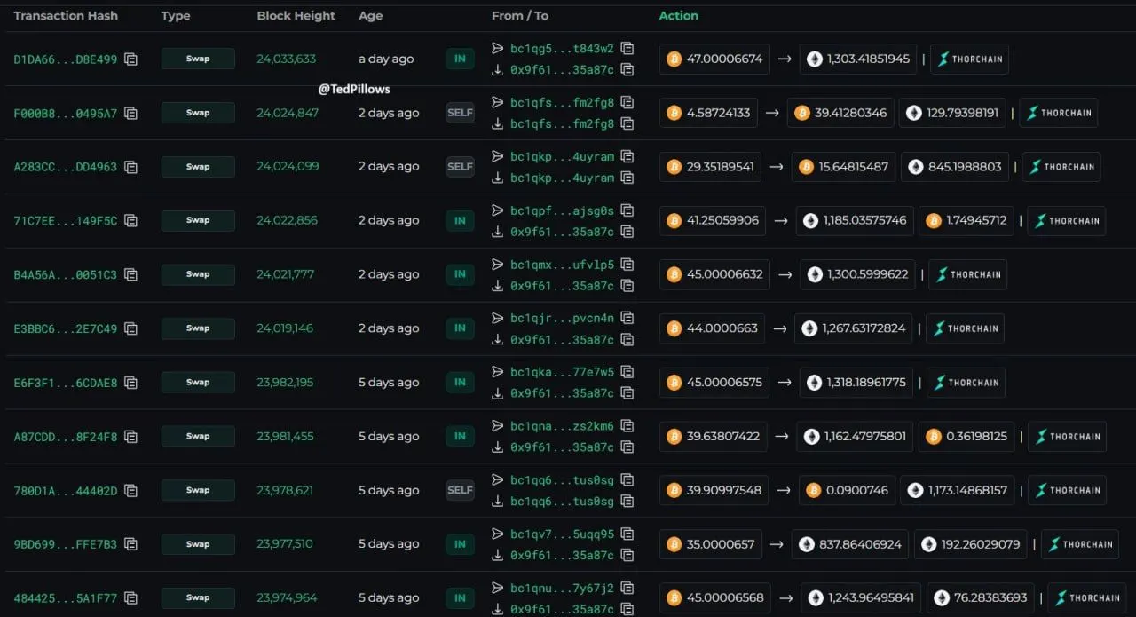Copy the bc1qkp...4uyram sender address
The image size is (1136, 617).
click(x=627, y=156)
